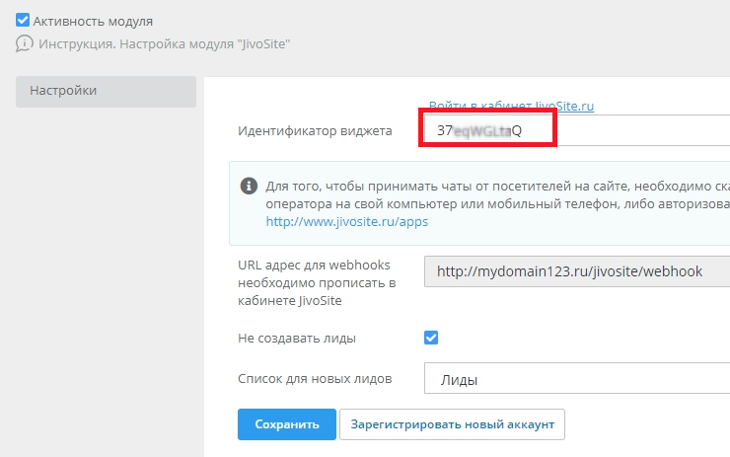Follow the jivosite.ru/apps link
The height and width of the screenshot is (457, 730).
point(347,222)
